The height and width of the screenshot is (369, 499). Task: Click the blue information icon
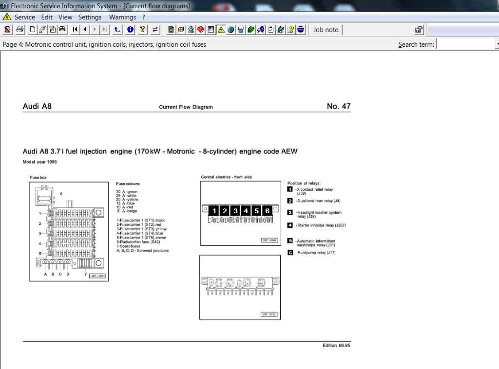130,30
